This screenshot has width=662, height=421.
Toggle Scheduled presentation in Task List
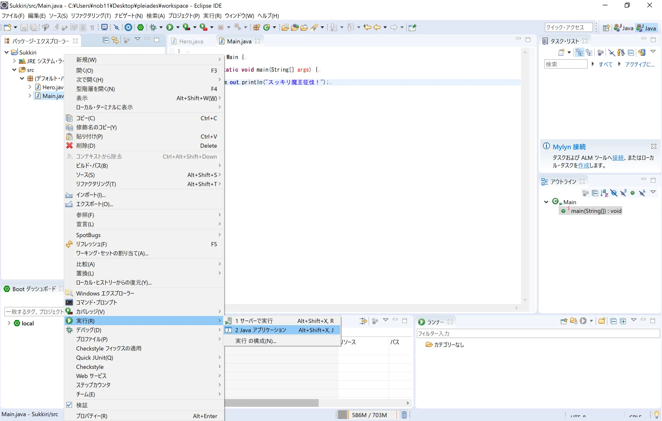589,52
